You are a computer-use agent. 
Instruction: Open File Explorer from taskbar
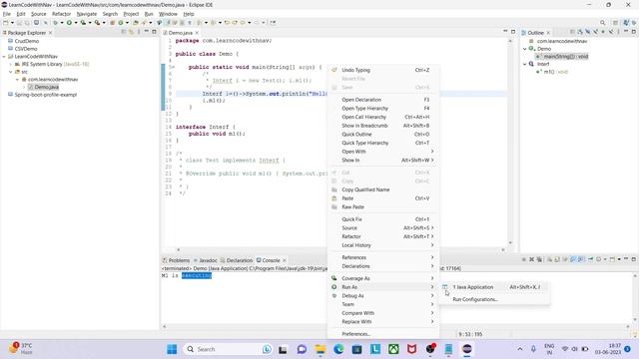(x=319, y=349)
